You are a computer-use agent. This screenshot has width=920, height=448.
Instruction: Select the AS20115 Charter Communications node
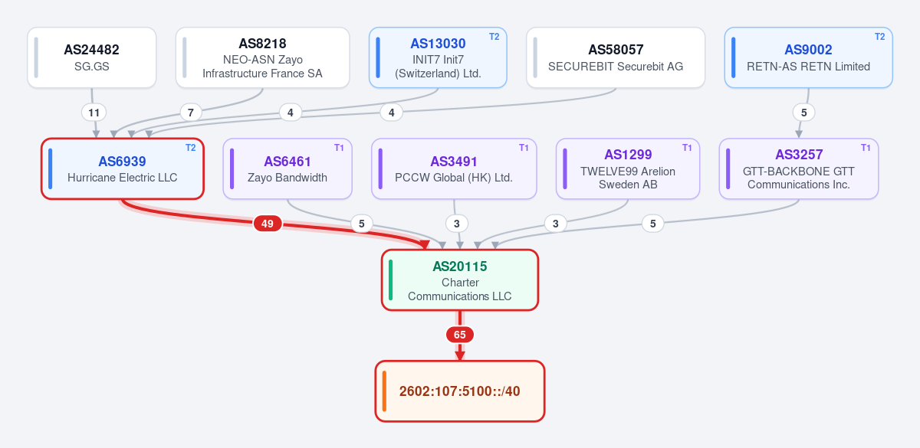coord(460,280)
